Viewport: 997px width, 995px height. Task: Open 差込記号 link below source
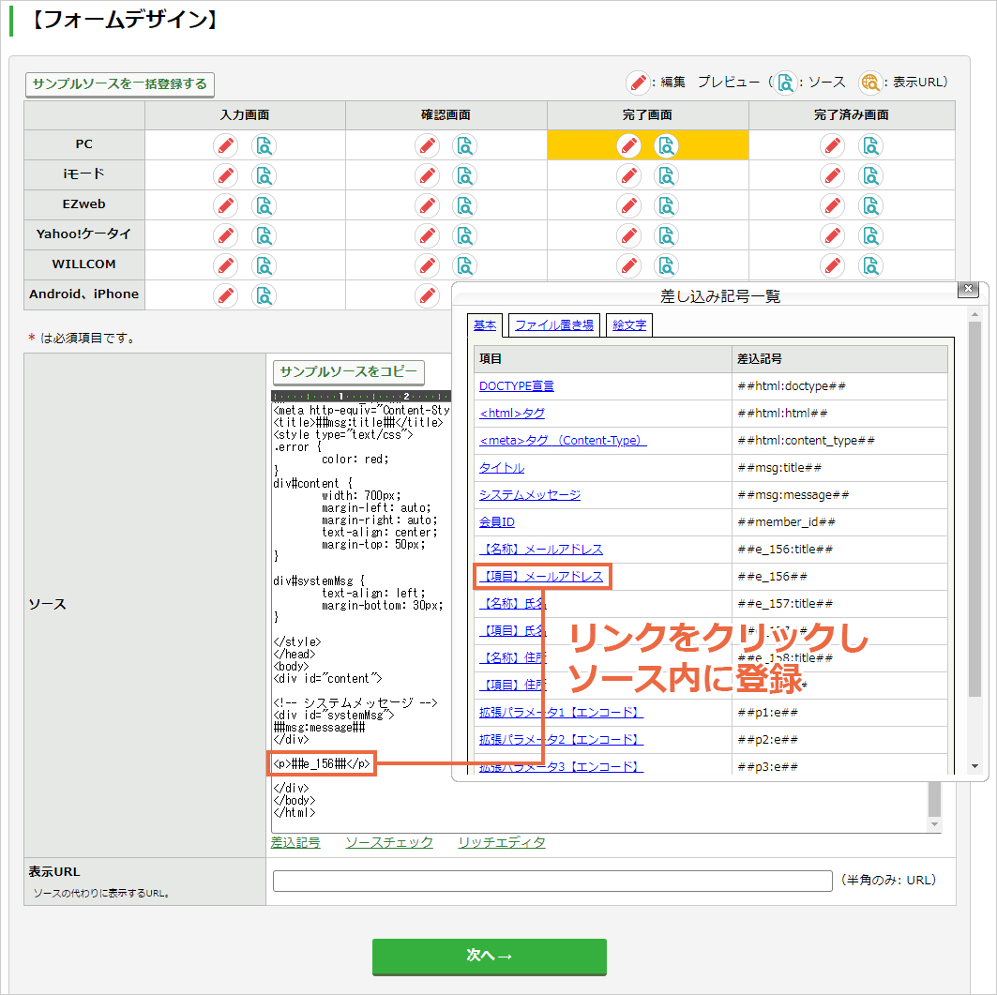295,843
